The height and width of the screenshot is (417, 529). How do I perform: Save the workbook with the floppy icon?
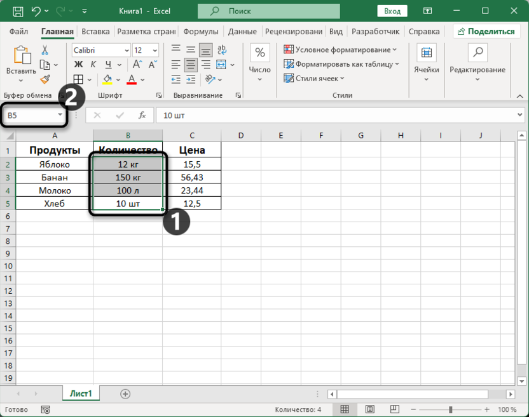tap(18, 11)
